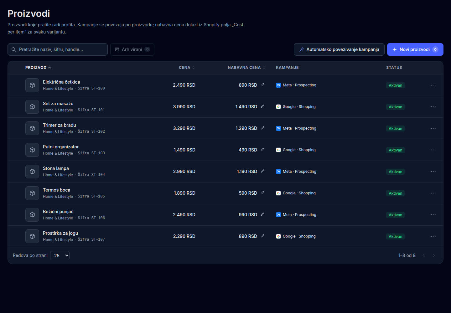The image size is (451, 313).
Task: Click Google Shopping campaign for Putni organizator
Action: [296, 150]
